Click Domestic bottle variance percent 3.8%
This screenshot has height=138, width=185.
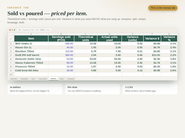pyautogui.click(x=169, y=59)
